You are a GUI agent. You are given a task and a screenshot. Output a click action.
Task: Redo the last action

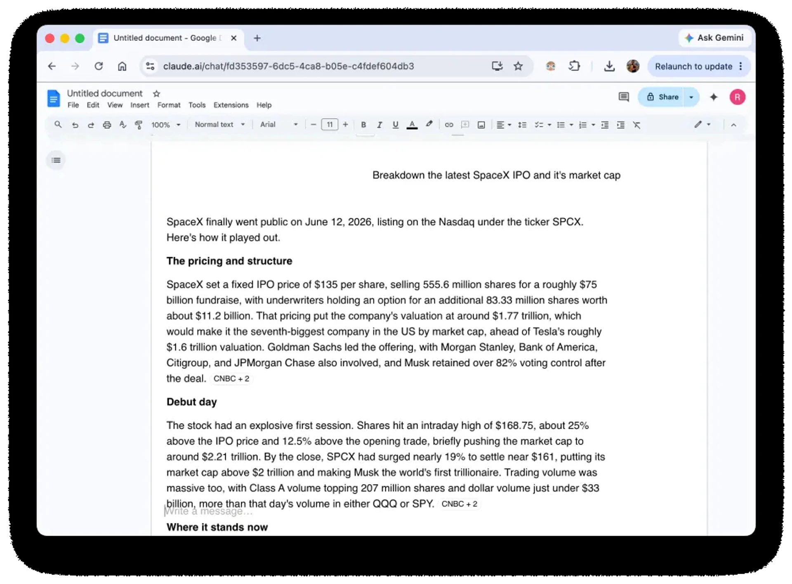[91, 125]
